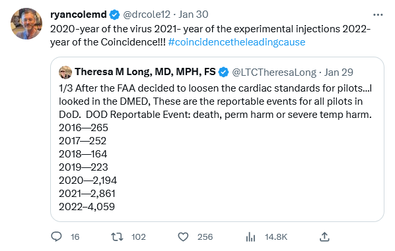Open the Jan 30 timestamp
This screenshot has width=395, height=251.
coord(194,14)
